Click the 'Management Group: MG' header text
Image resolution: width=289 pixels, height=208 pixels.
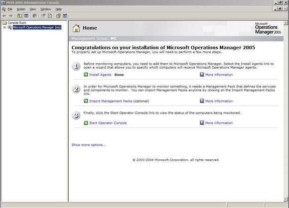point(94,38)
